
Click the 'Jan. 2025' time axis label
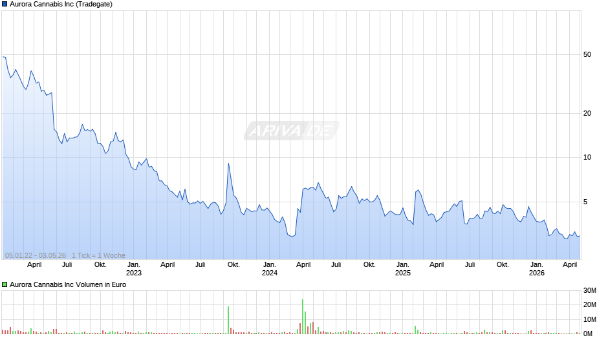403,269
